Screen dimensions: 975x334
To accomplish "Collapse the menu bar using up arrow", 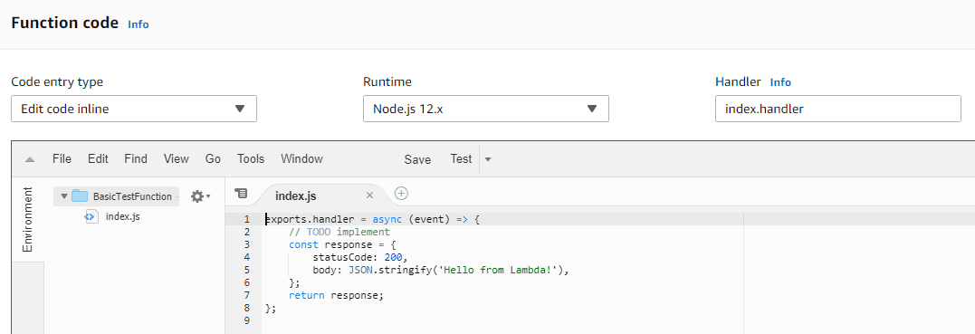I will [x=29, y=159].
